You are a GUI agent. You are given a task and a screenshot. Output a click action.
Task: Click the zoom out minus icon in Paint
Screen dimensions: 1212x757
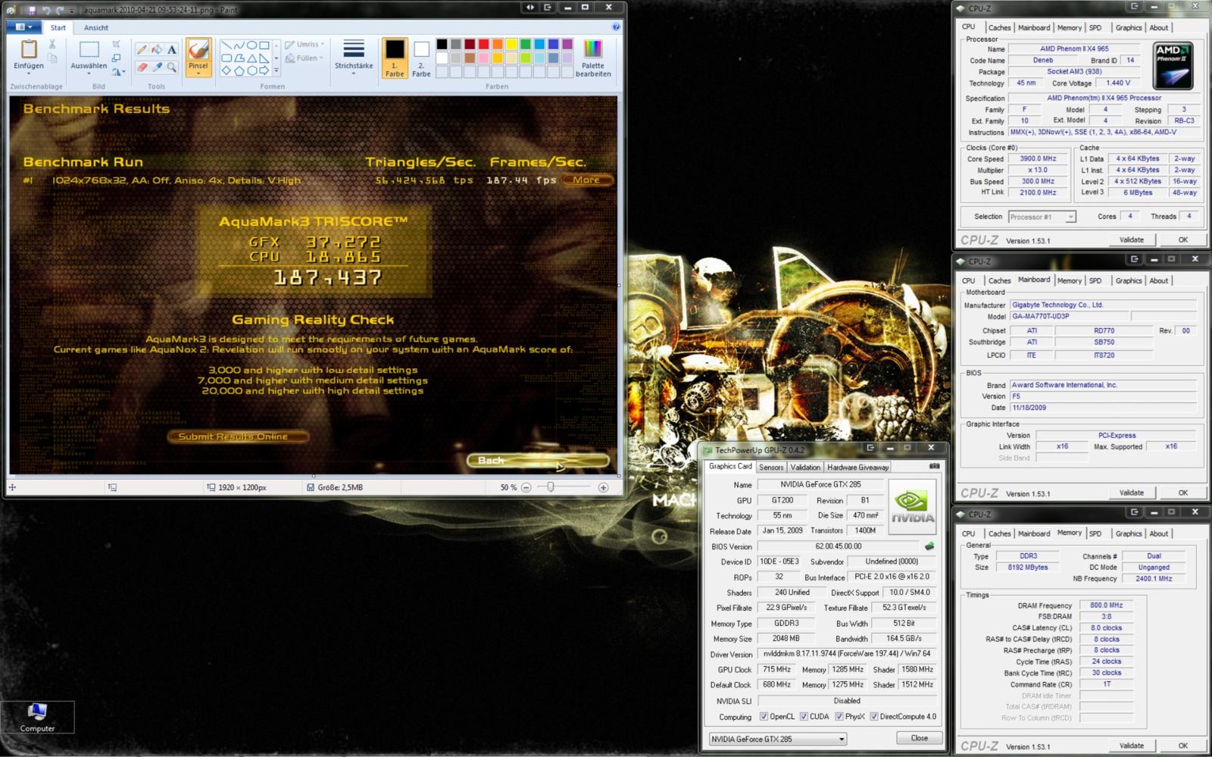[x=526, y=487]
